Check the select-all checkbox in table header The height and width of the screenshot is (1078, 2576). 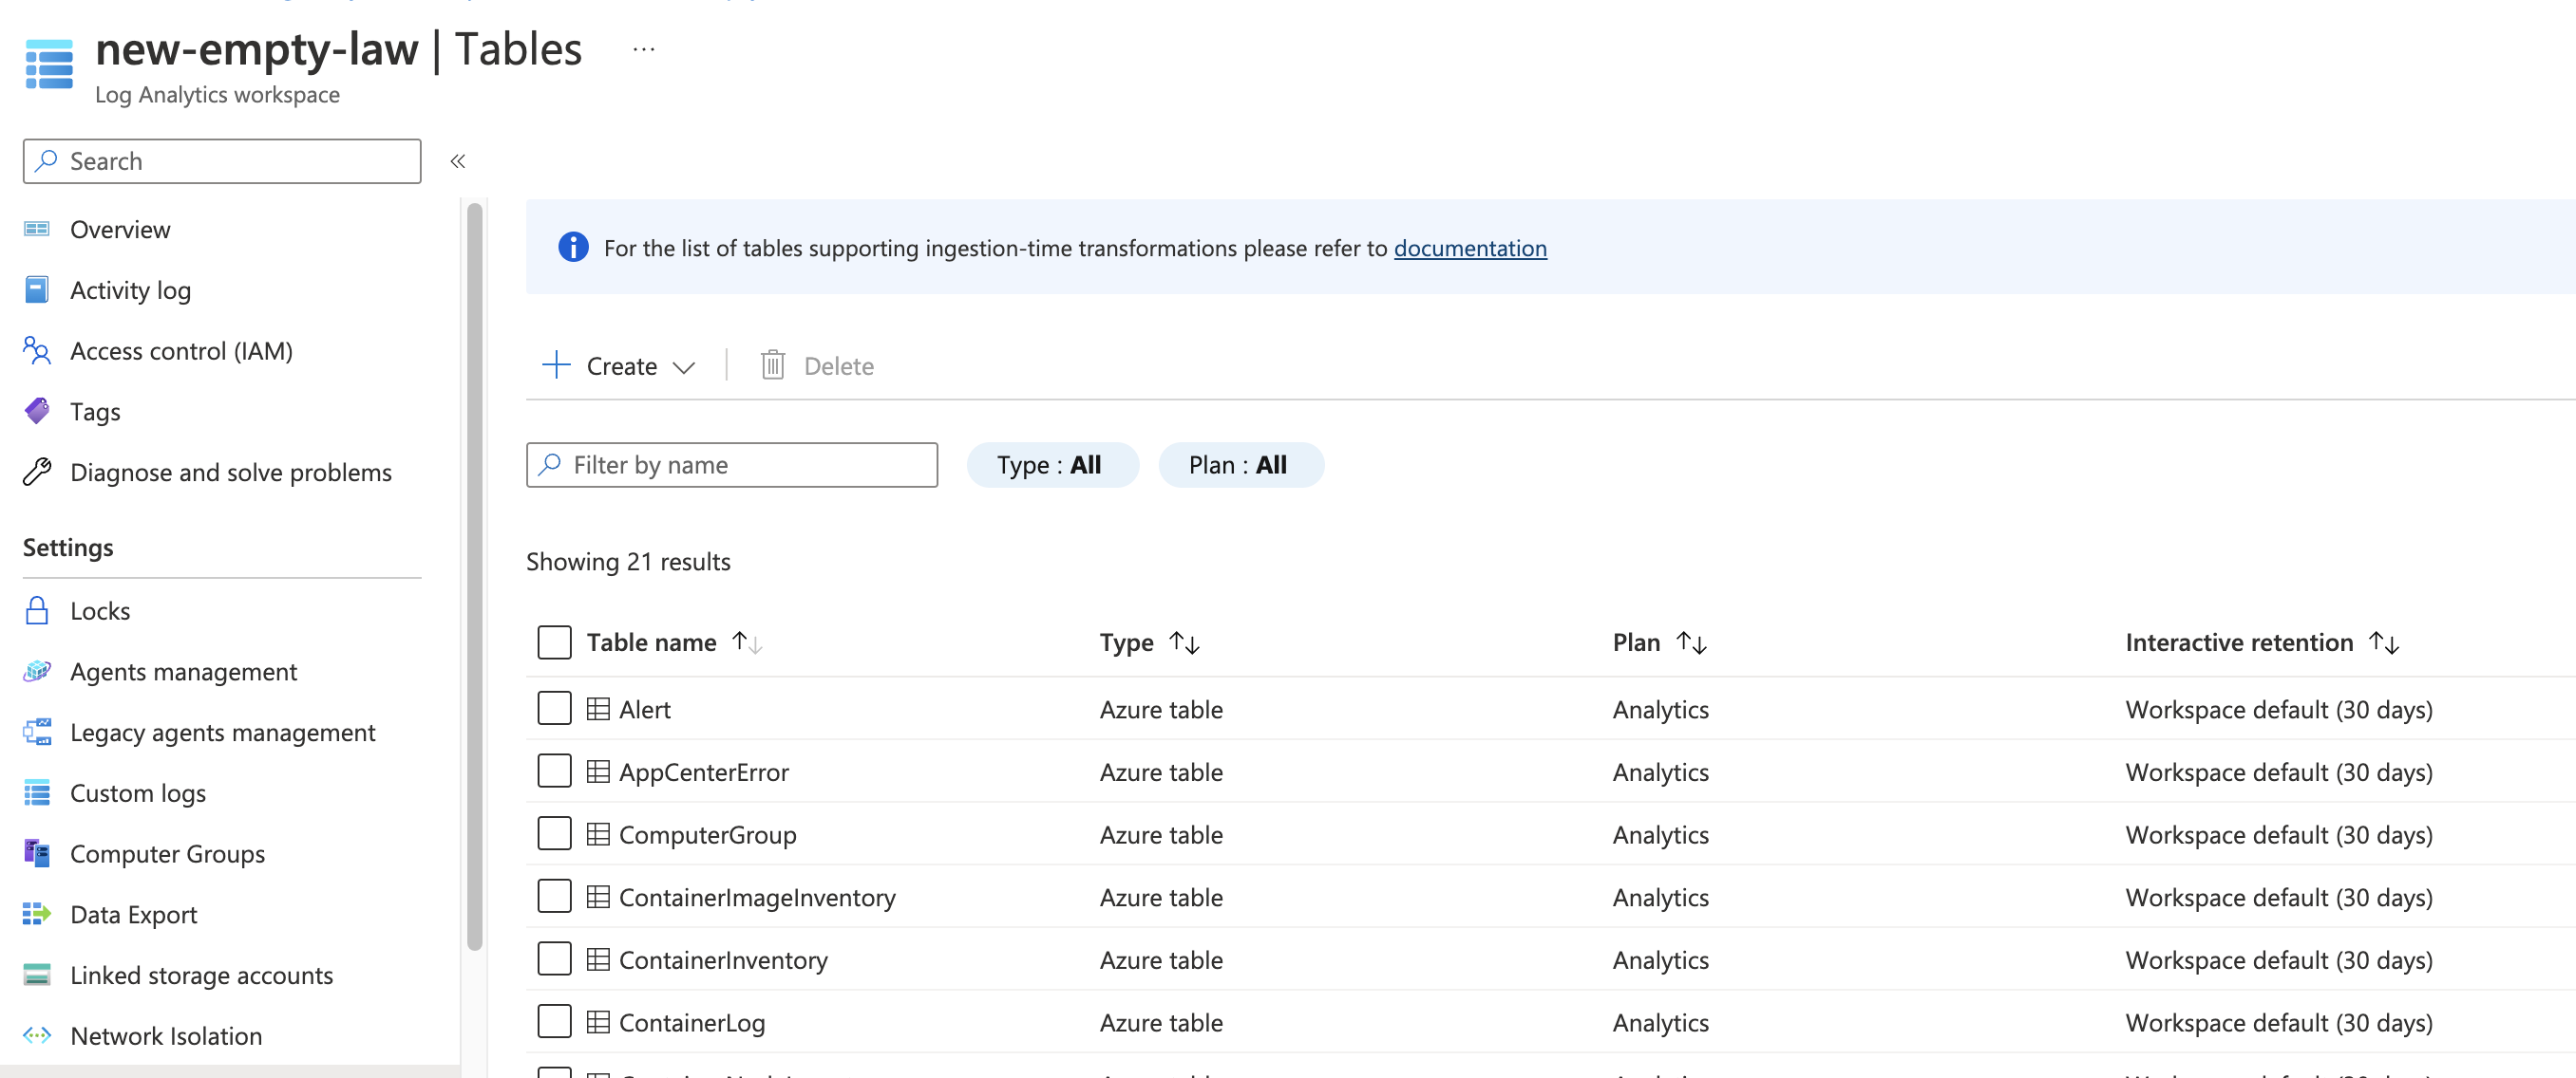tap(554, 642)
